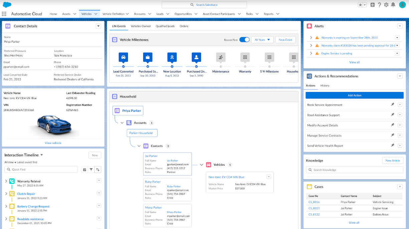409x229 pixels.
Task: Pin the Road Assistance Support action
Action: pos(393,115)
